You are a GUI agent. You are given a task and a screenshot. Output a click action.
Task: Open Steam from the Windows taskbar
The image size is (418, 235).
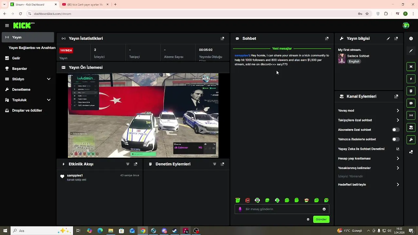click(175, 231)
